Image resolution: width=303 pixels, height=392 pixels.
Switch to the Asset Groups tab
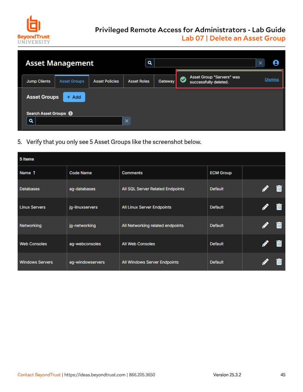tap(72, 81)
